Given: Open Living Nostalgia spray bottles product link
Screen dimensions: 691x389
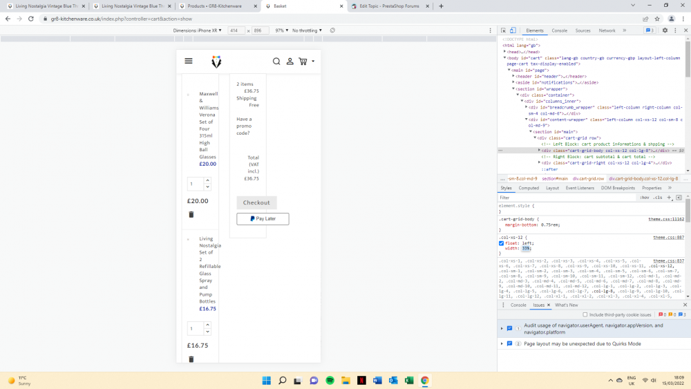Looking at the screenshot, I should pos(209,269).
